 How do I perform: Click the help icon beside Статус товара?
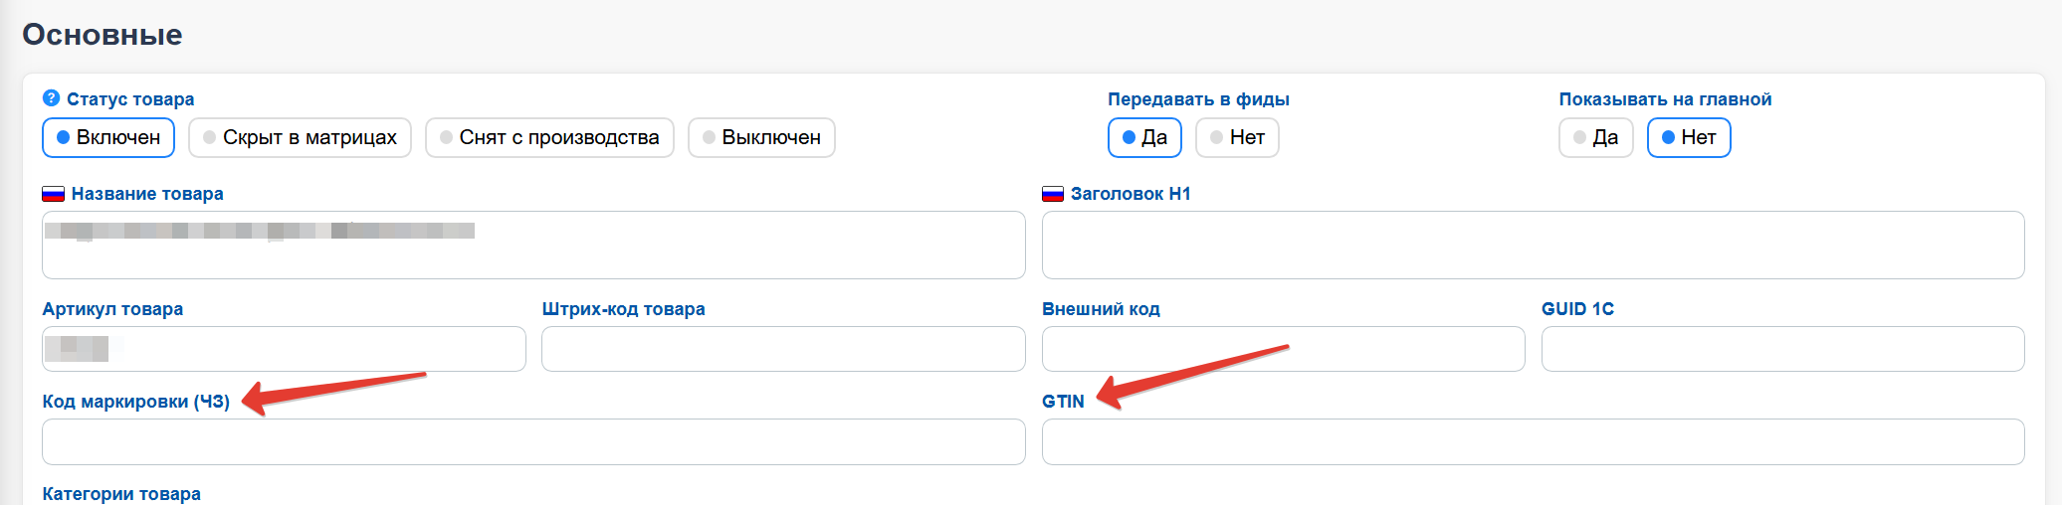pos(52,98)
